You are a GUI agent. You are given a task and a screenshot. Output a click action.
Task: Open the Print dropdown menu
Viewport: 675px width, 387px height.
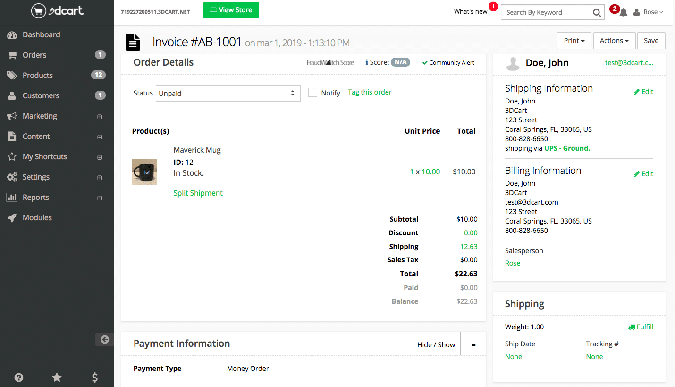[574, 41]
